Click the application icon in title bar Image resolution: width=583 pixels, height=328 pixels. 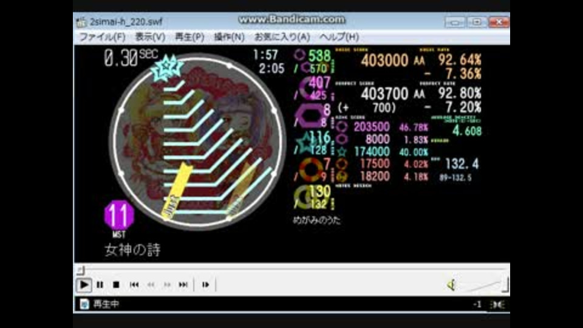point(81,22)
